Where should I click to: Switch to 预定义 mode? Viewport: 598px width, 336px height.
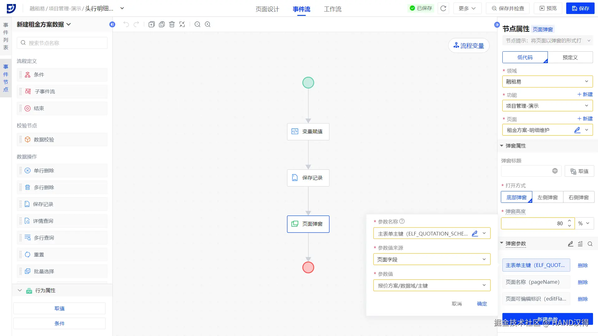[570, 57]
